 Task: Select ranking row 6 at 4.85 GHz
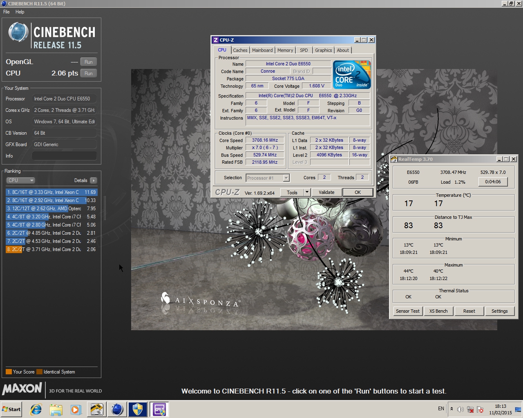tap(51, 233)
